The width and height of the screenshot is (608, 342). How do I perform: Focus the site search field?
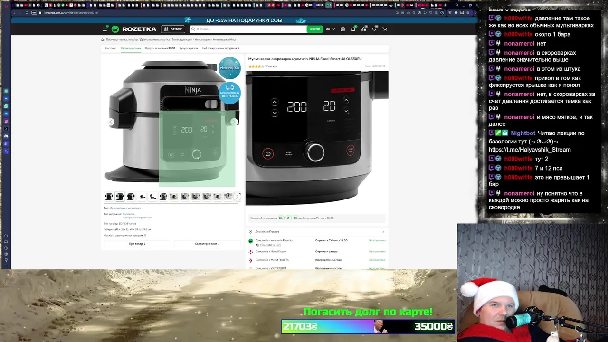click(x=248, y=29)
